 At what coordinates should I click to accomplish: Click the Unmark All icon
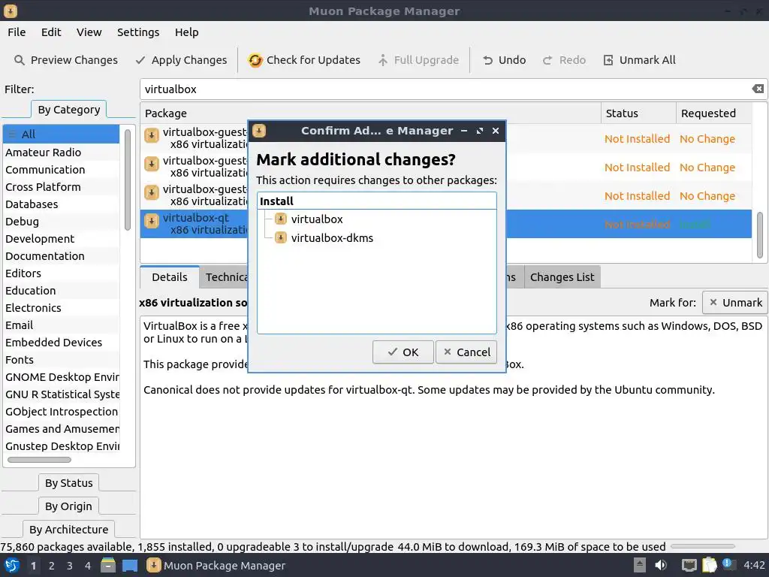click(x=608, y=60)
